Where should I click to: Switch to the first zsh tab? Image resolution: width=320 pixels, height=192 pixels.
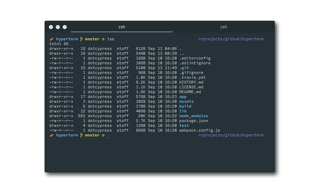pos(122,27)
